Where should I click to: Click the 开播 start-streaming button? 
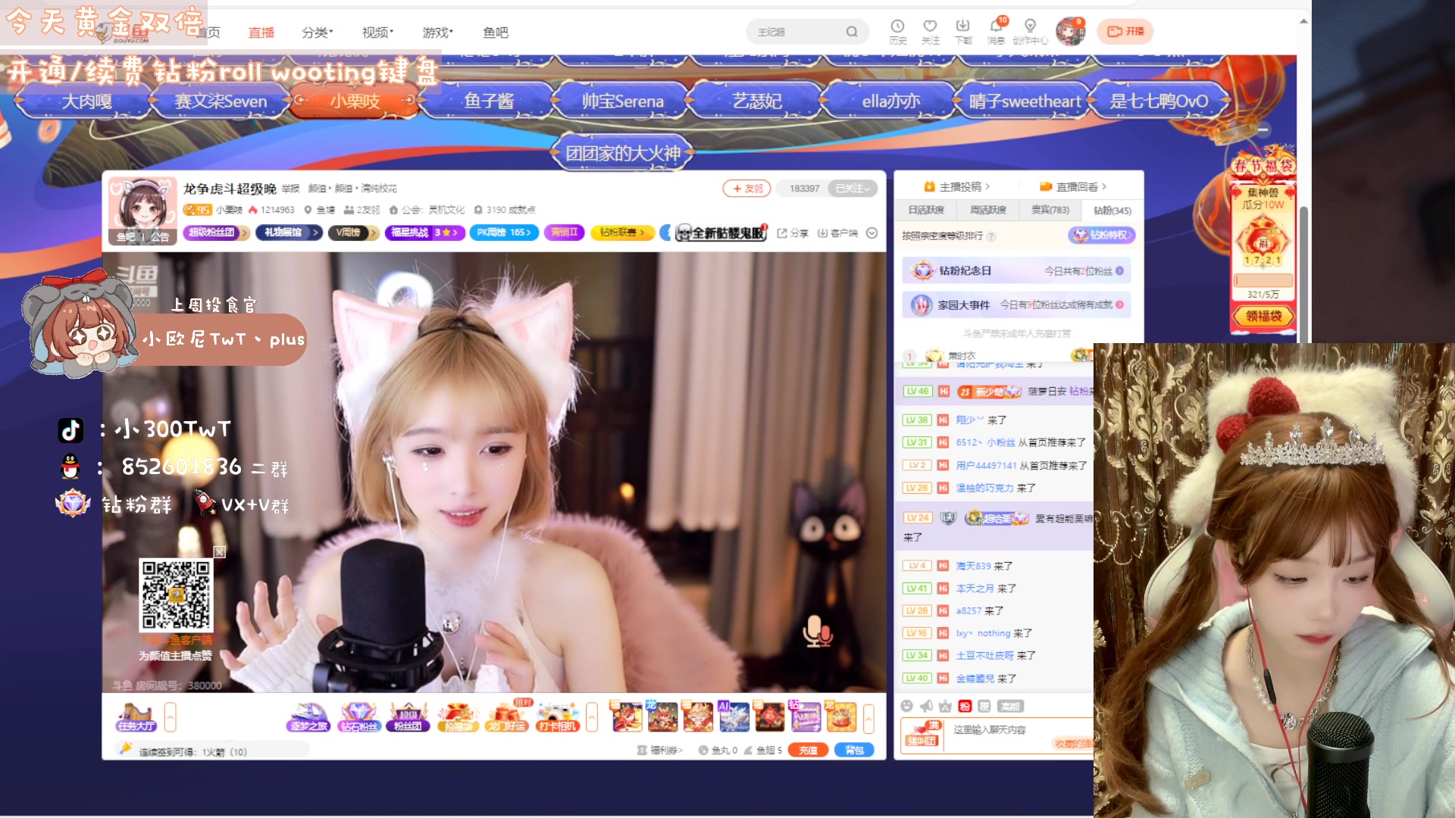(1125, 31)
